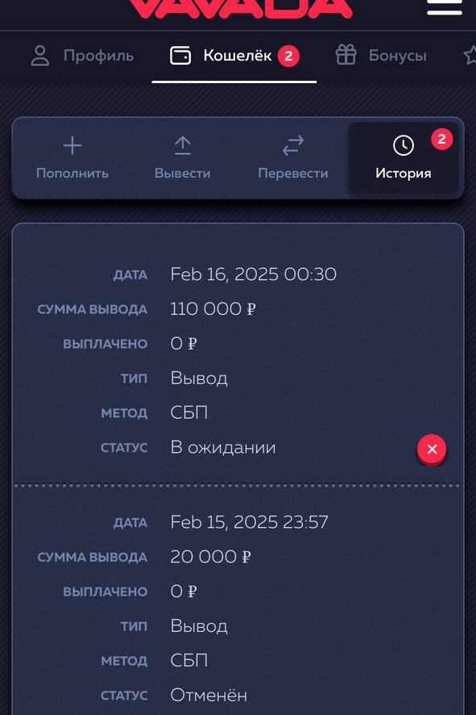Click the wallet notification badge
Viewport: 476px width, 715px height.
[x=288, y=56]
